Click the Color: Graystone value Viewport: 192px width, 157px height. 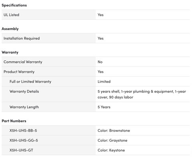pos(112,141)
